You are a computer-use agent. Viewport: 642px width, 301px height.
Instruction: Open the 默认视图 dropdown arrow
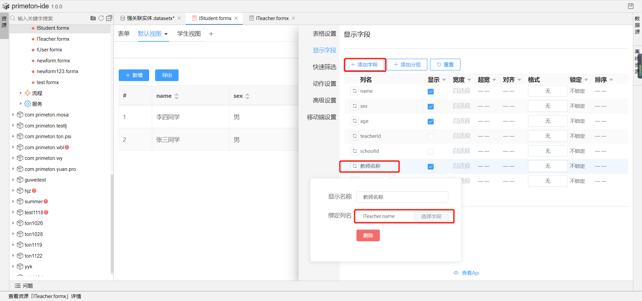pos(166,34)
